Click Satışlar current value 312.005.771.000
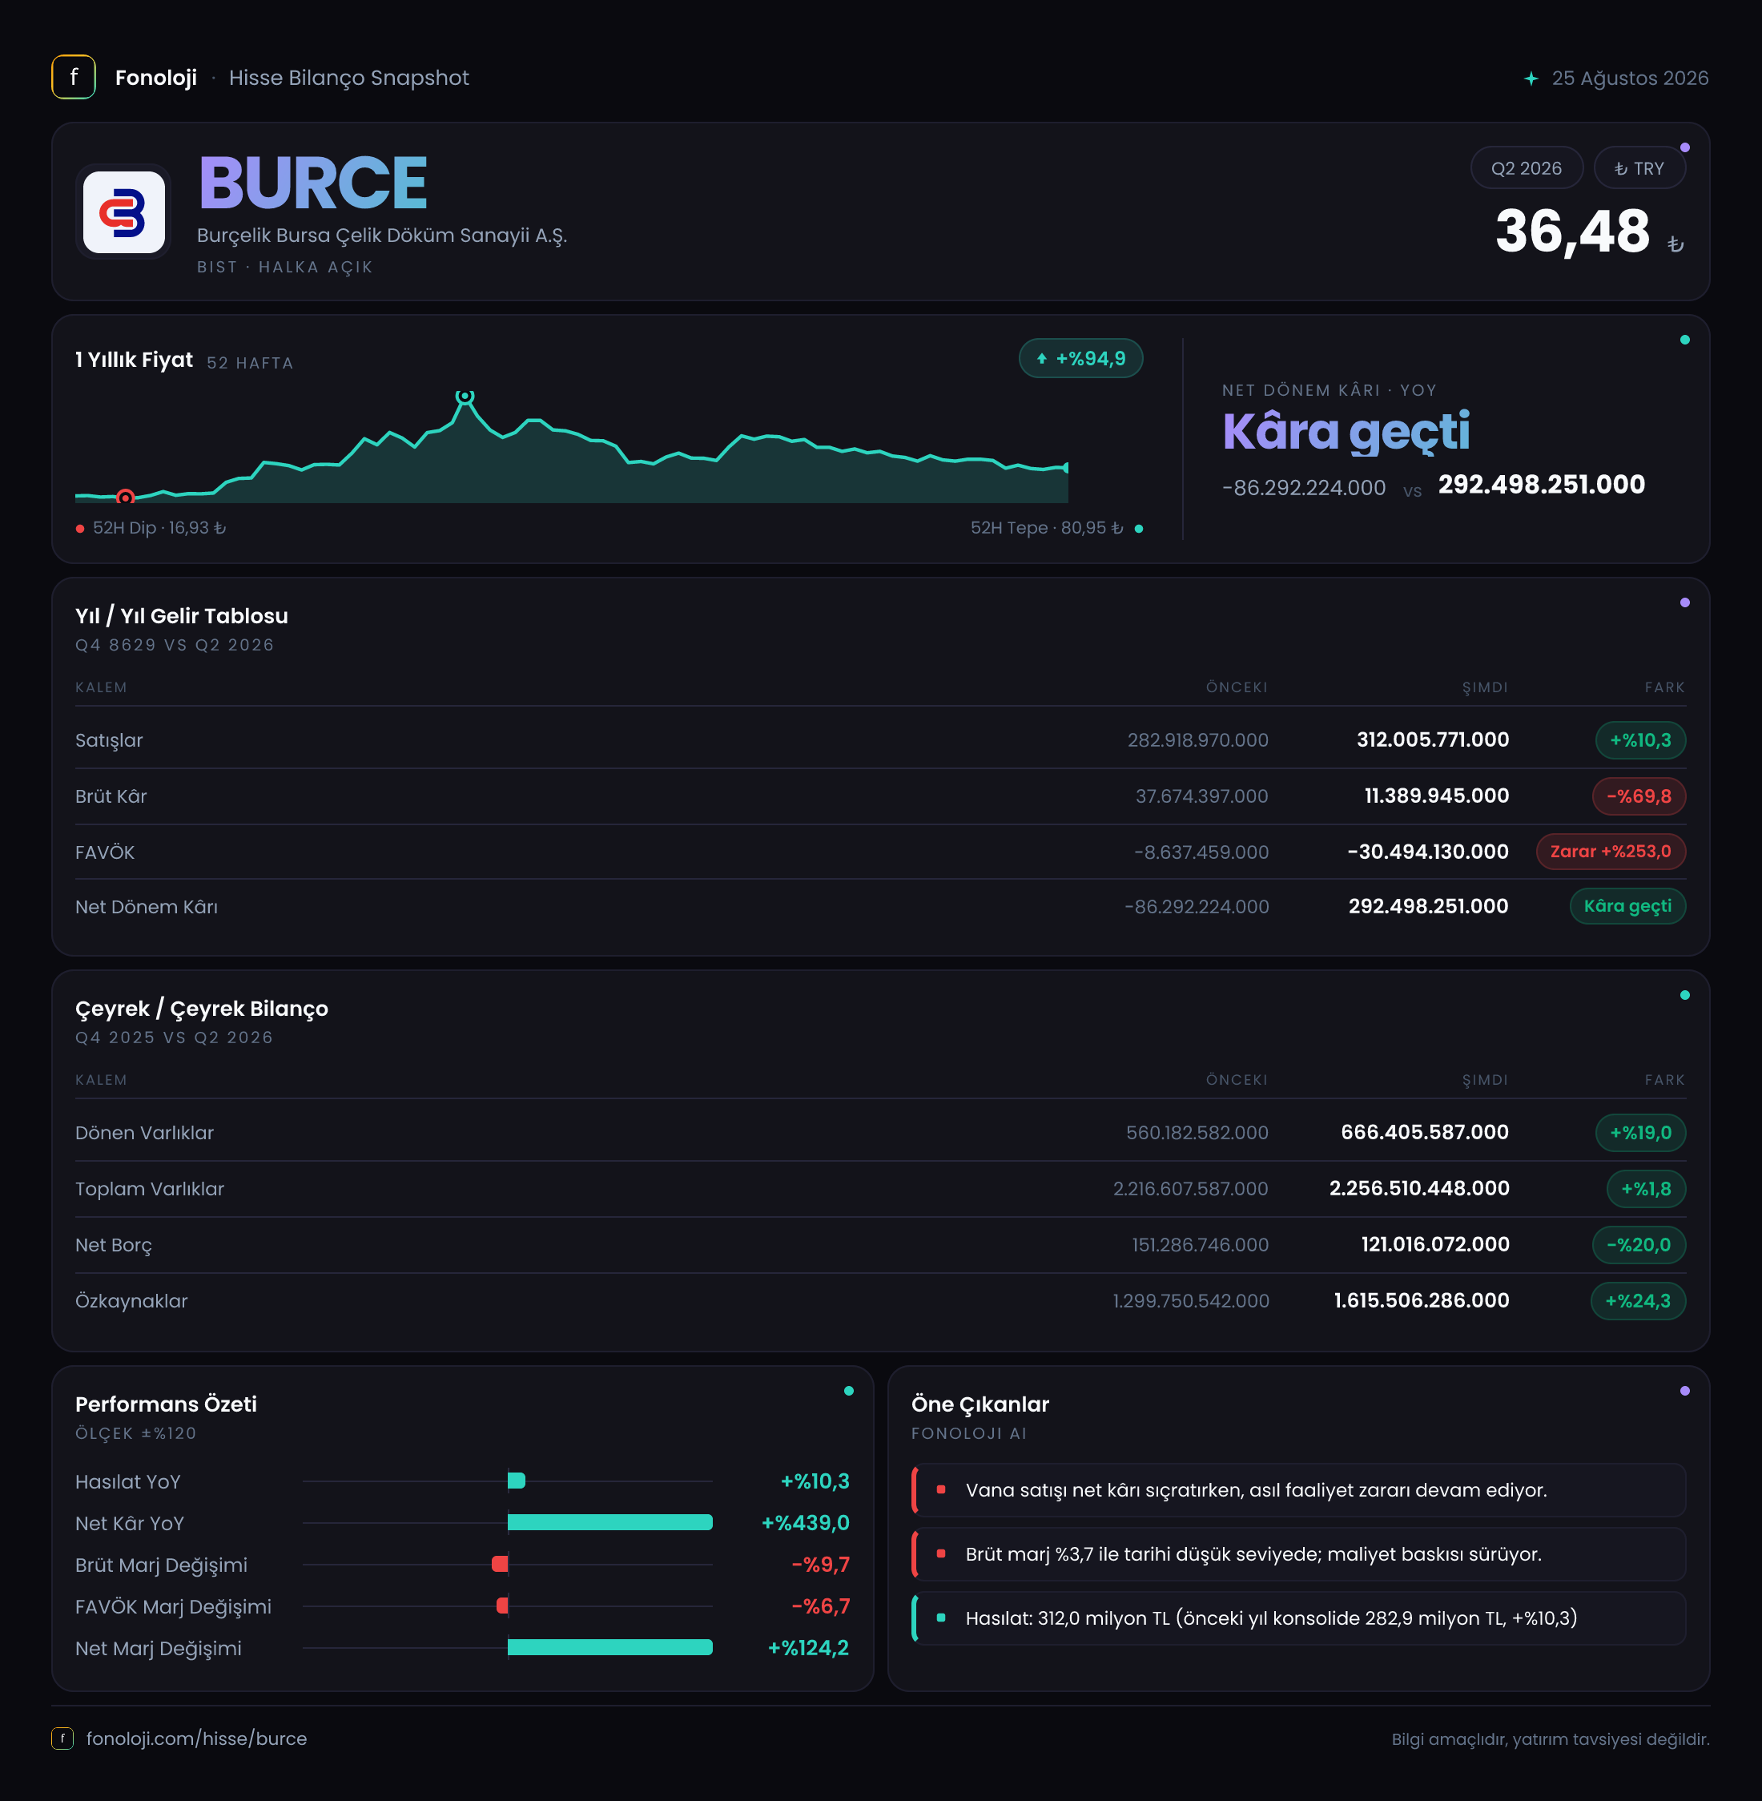The image size is (1762, 1801). point(1433,739)
